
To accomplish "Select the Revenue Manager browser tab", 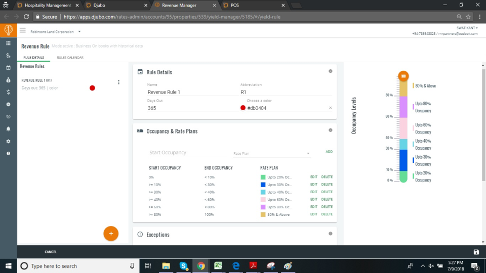I will point(185,5).
